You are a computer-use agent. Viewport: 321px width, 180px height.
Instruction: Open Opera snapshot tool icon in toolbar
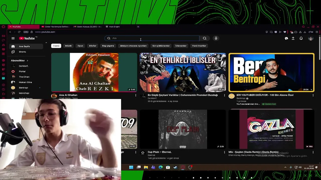tap(271, 32)
